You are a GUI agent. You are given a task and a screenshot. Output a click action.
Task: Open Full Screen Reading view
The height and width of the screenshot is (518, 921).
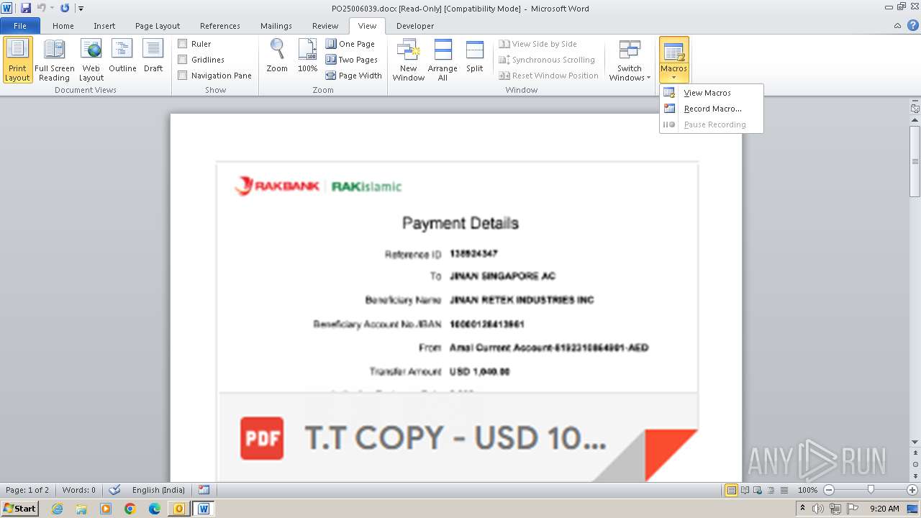coord(54,60)
